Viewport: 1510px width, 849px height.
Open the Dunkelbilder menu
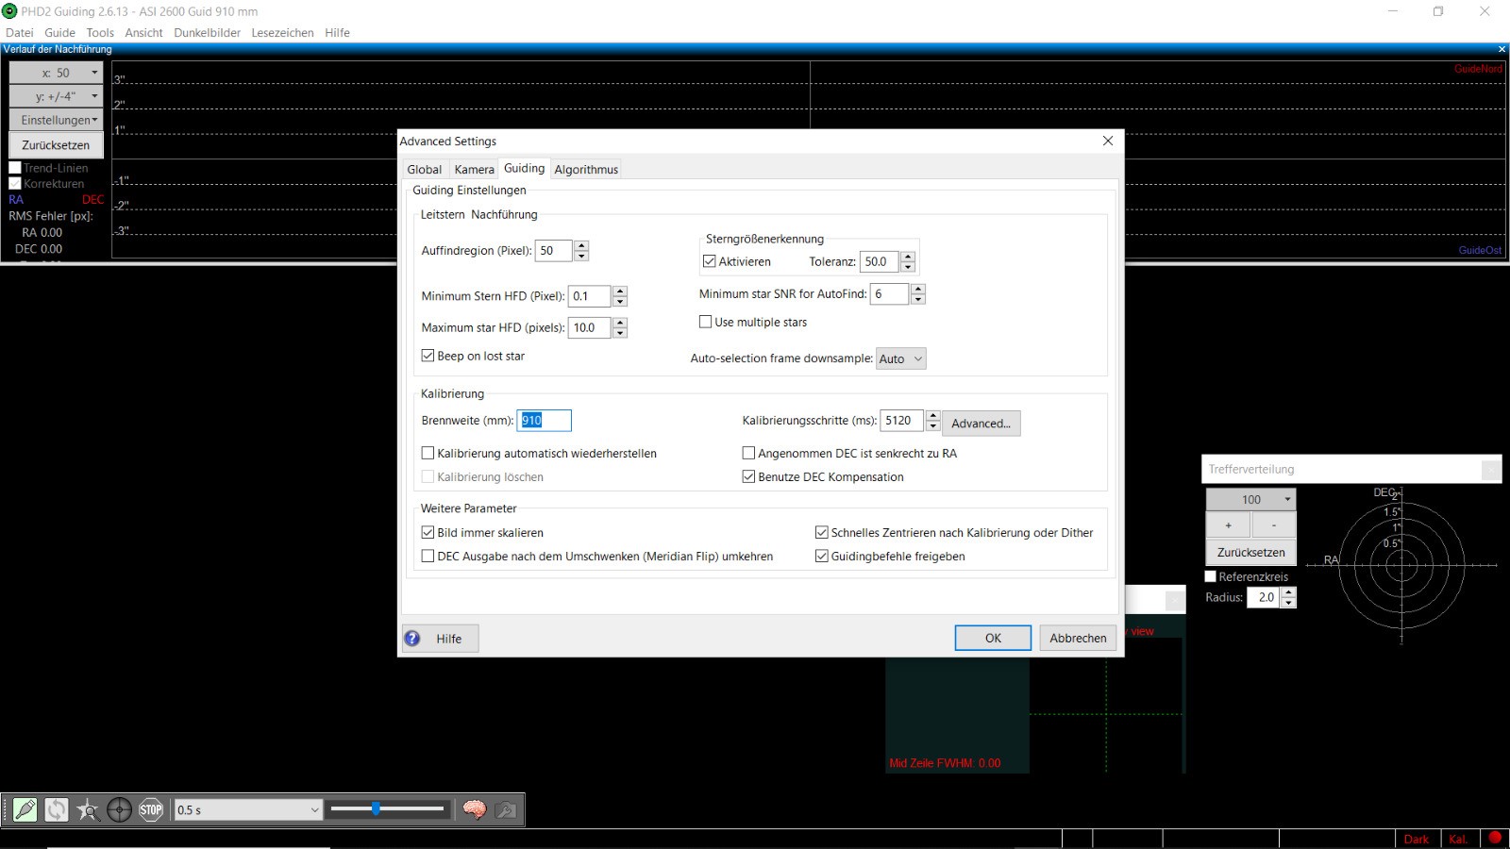(x=207, y=32)
